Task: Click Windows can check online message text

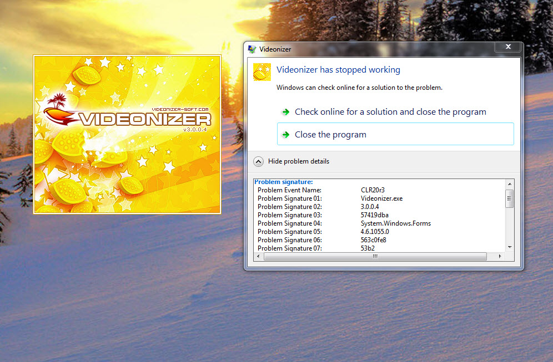Action: pos(359,88)
